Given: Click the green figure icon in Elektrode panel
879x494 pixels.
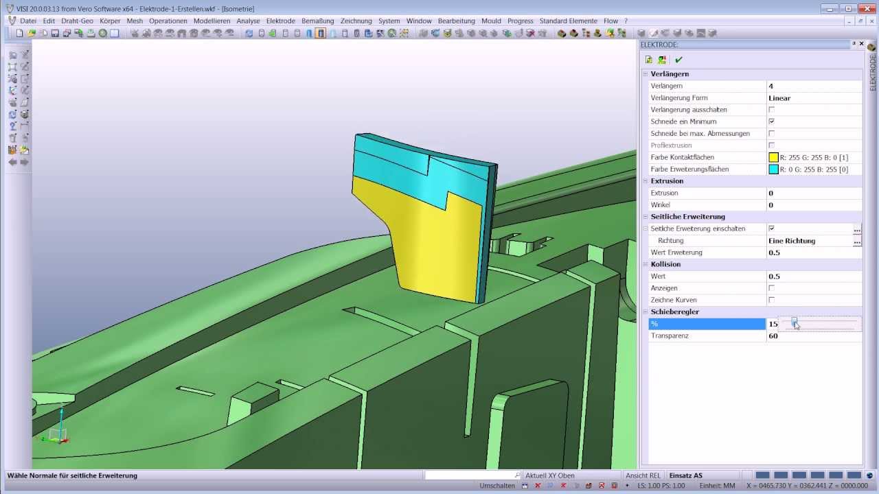Looking at the screenshot, I should (662, 60).
